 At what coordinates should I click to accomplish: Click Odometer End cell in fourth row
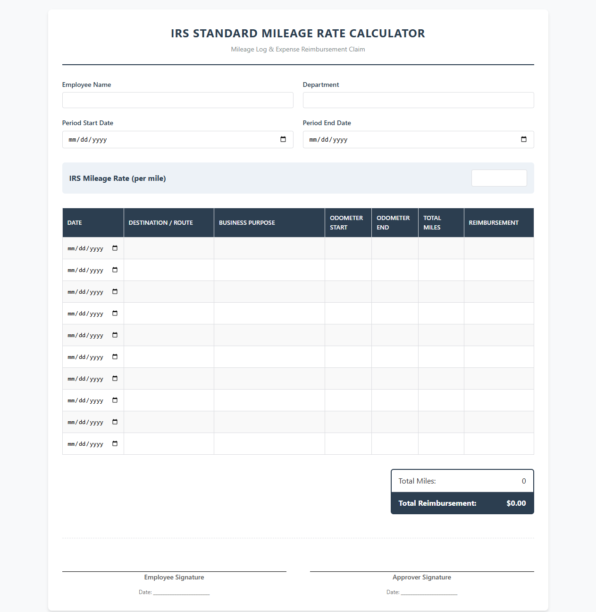click(x=395, y=314)
